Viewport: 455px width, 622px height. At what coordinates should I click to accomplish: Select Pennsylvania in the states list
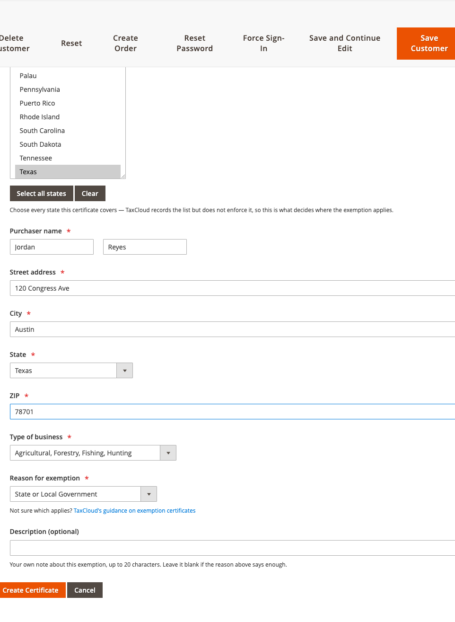click(x=68, y=89)
